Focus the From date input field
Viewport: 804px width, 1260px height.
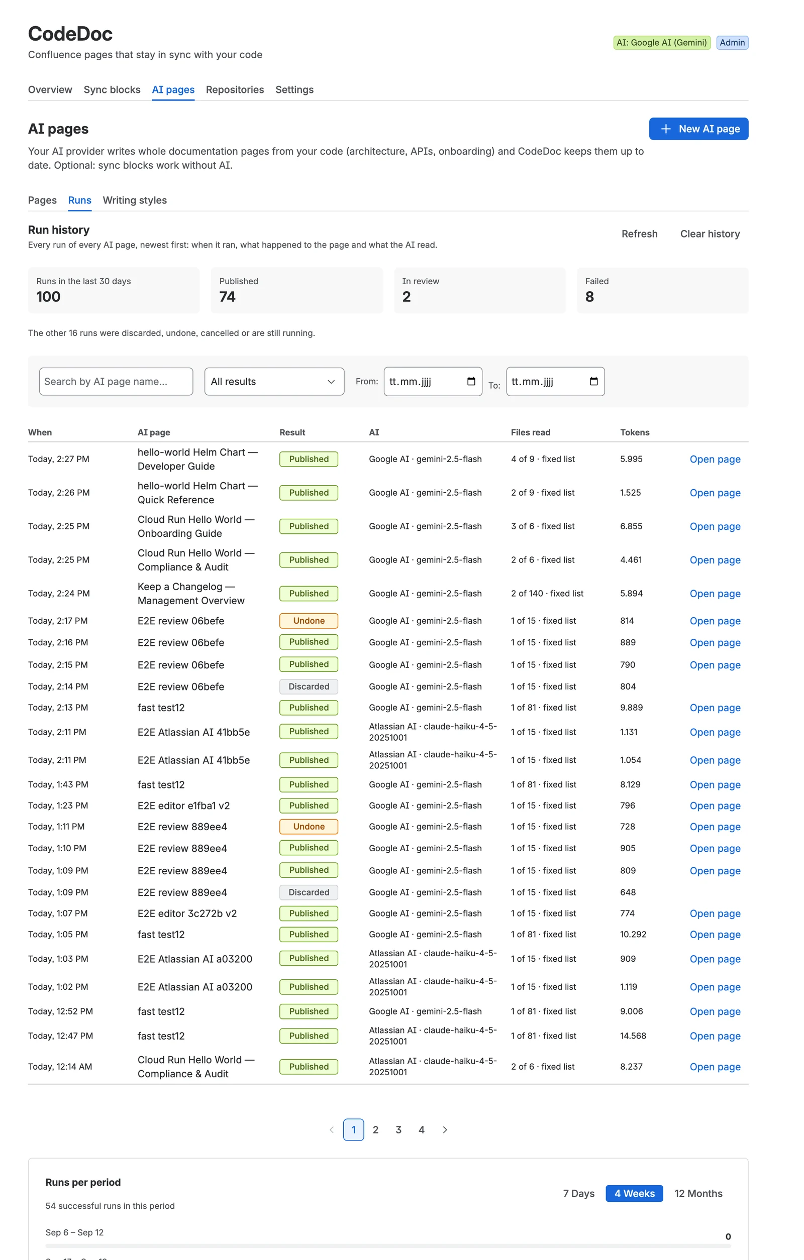pos(432,382)
